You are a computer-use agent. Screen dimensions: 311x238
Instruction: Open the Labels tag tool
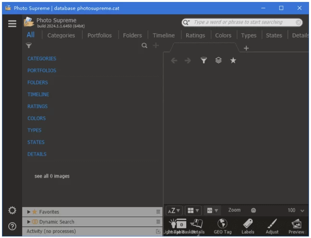[x=248, y=224]
